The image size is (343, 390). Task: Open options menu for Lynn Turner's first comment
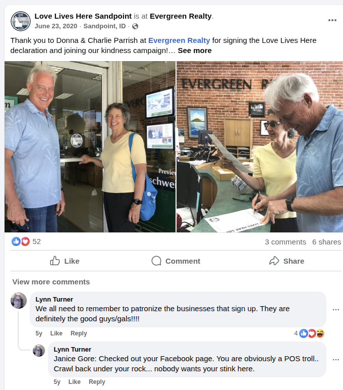336,310
